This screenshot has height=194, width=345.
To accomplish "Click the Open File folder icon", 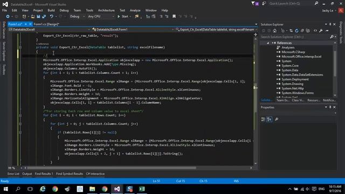I will click(33, 17).
